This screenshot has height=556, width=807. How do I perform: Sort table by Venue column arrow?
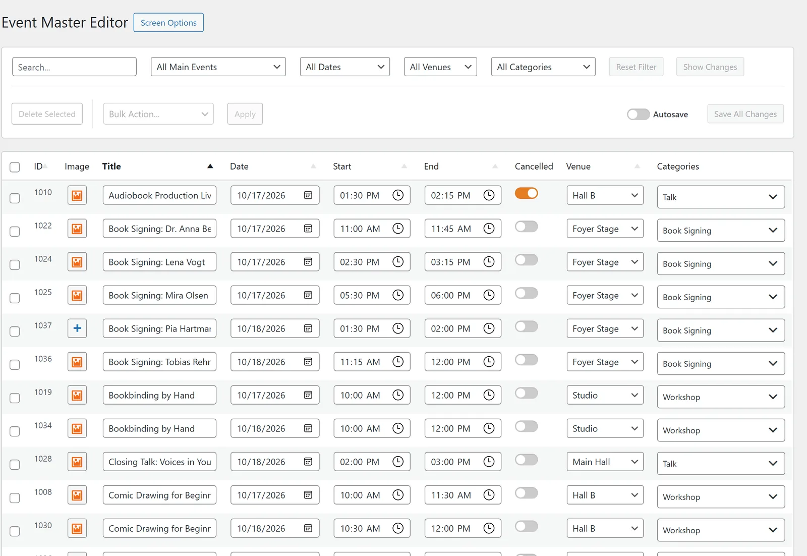tap(637, 166)
